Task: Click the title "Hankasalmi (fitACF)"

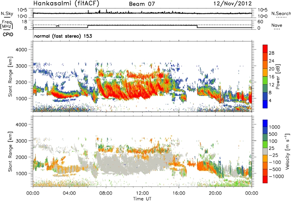Action: coord(66,3)
